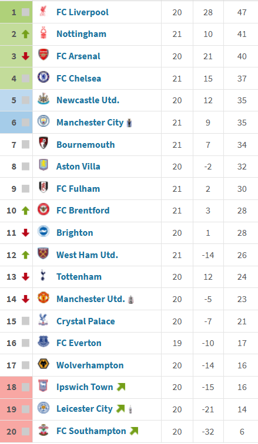258x444 pixels.
Task: Select the FC Brentford team name
Action: (83, 211)
